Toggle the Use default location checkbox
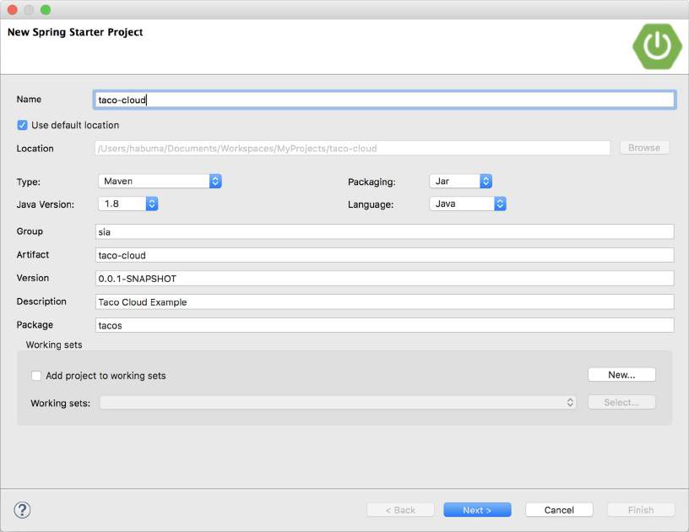 click(23, 125)
